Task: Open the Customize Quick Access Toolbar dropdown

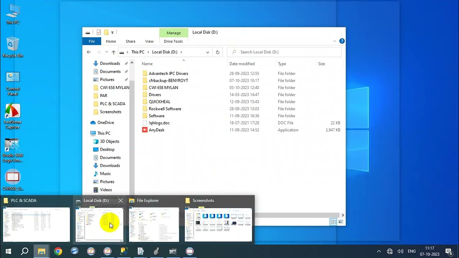Action: (x=112, y=33)
